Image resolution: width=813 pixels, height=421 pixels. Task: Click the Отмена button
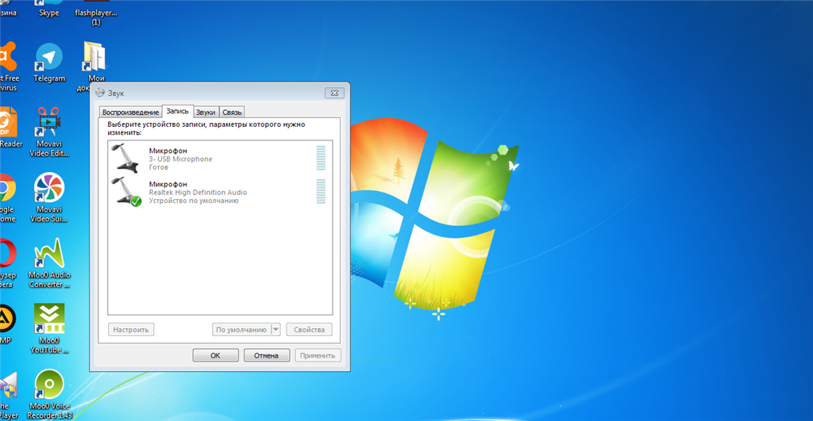click(x=266, y=355)
